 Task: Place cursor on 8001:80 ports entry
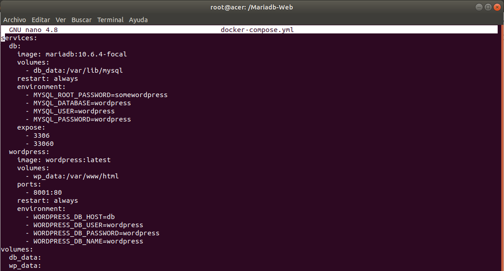[x=48, y=192]
